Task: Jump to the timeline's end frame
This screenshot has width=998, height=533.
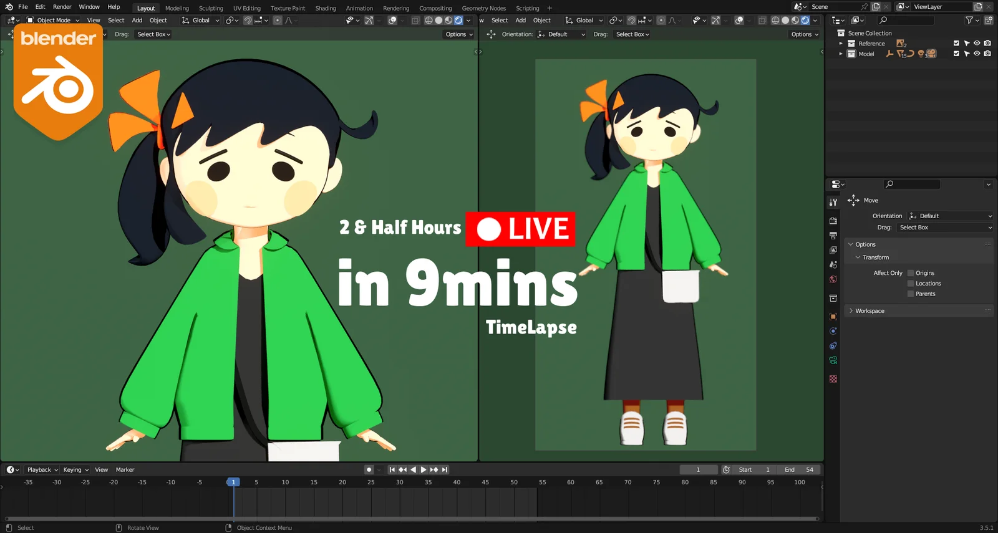Action: point(445,469)
